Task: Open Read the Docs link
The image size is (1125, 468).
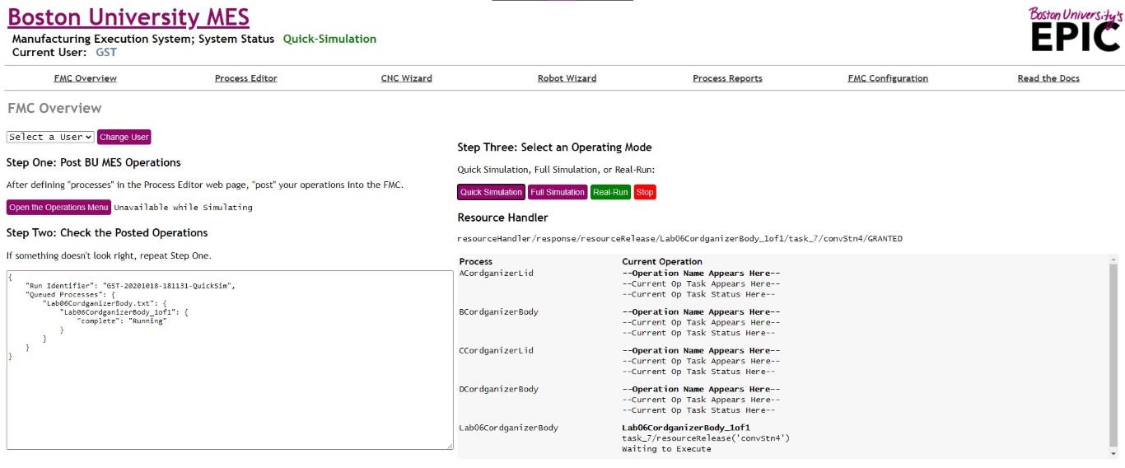Action: click(1048, 78)
